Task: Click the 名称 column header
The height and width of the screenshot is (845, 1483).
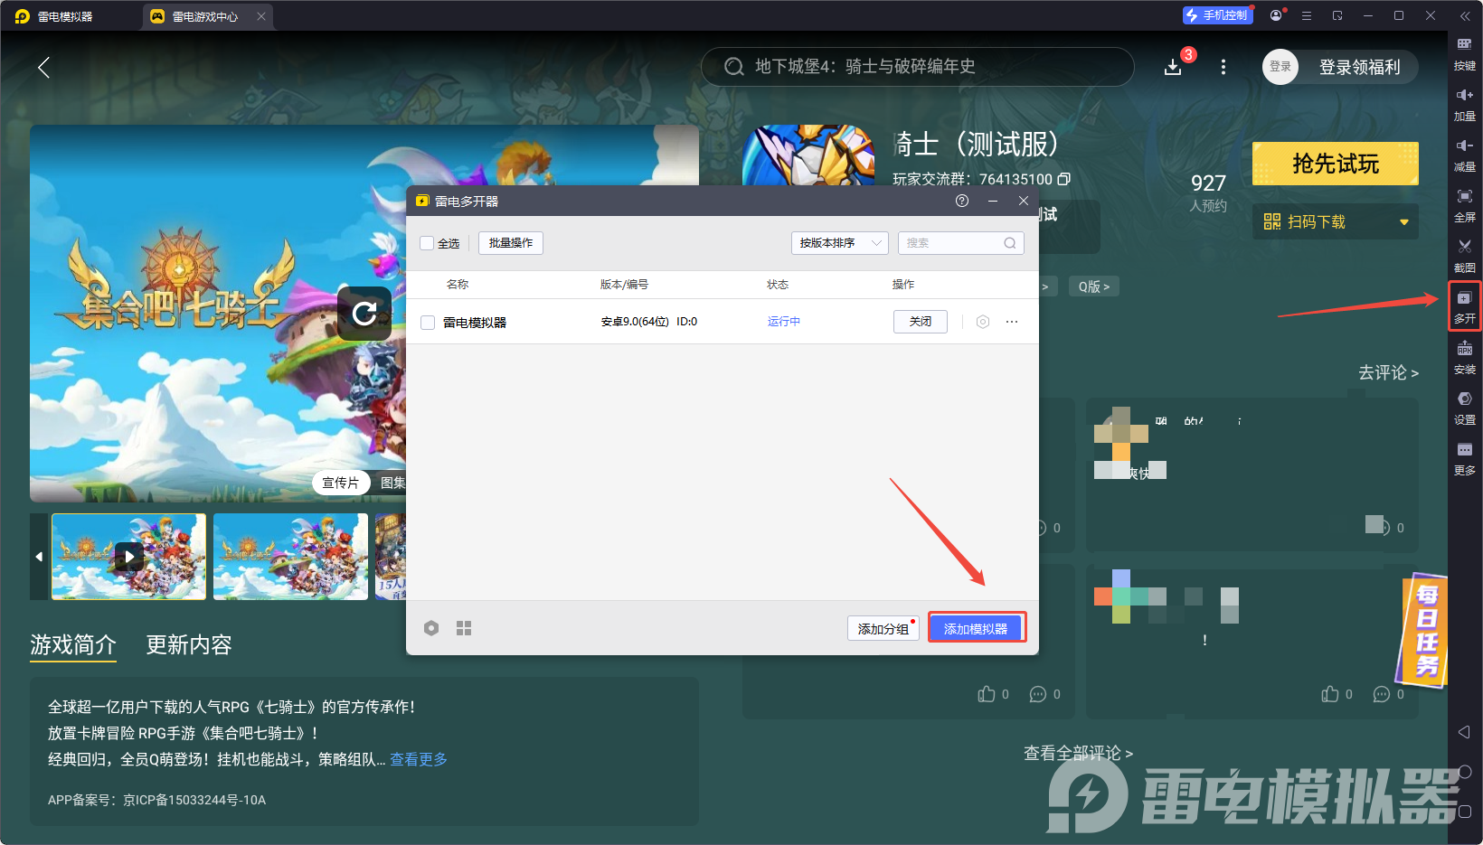Action: point(458,285)
